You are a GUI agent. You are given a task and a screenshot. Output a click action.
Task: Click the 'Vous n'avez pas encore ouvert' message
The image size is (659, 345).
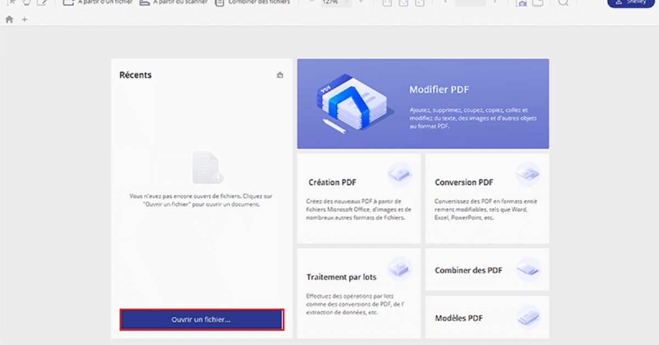pyautogui.click(x=200, y=200)
